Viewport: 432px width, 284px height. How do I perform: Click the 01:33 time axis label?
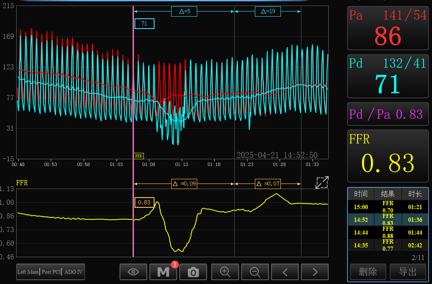click(x=312, y=164)
